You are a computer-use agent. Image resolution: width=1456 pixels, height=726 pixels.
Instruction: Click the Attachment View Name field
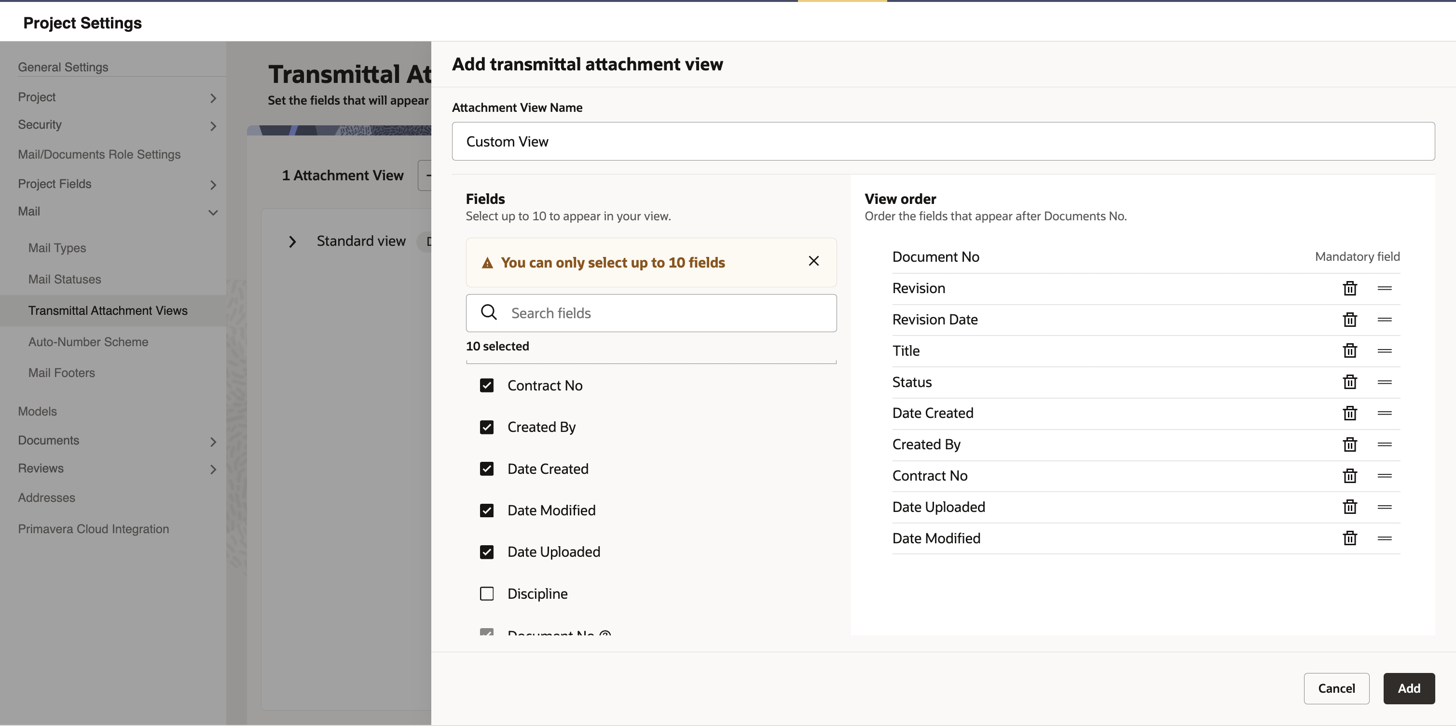tap(943, 141)
